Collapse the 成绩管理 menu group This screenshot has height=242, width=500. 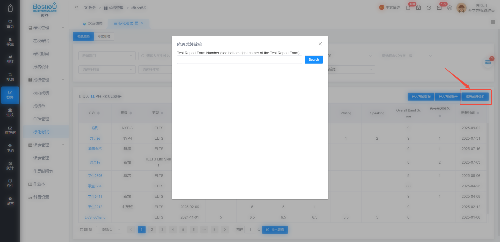63,80
